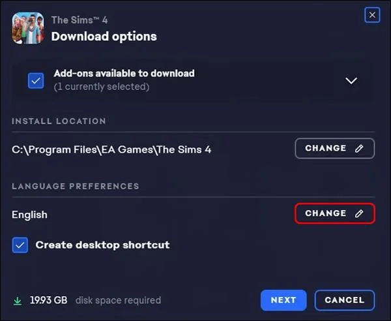Expand the add-ons list chevron
391x321 pixels.
click(351, 80)
